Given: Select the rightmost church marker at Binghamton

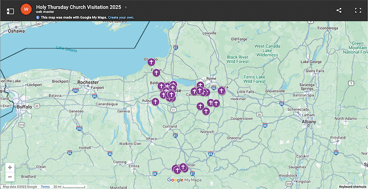Looking at the screenshot, I should click(x=183, y=167).
